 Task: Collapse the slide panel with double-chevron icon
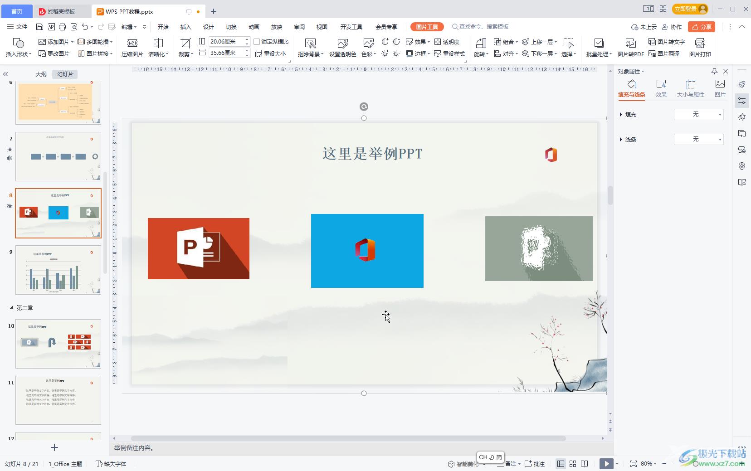pyautogui.click(x=5, y=74)
